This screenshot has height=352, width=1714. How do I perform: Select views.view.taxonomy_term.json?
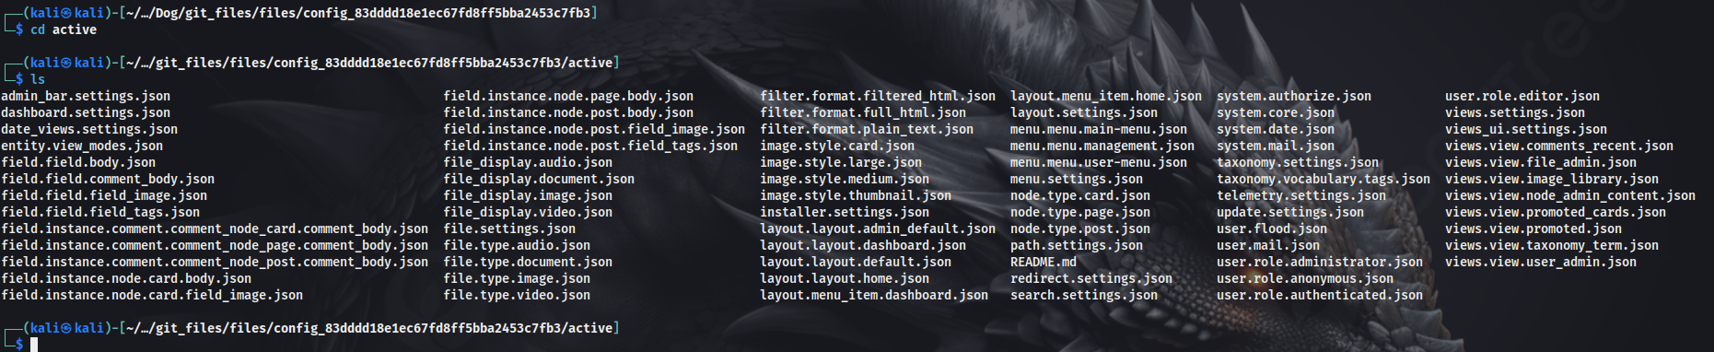pos(1552,245)
